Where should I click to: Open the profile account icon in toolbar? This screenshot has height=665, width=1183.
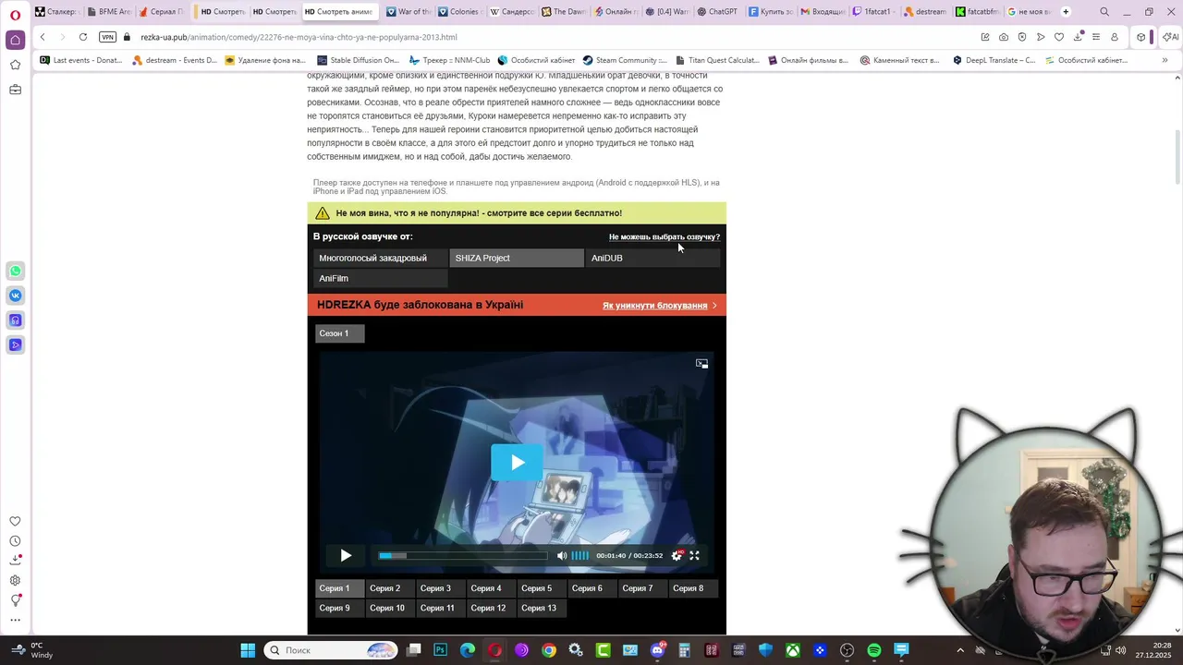coord(1115,37)
